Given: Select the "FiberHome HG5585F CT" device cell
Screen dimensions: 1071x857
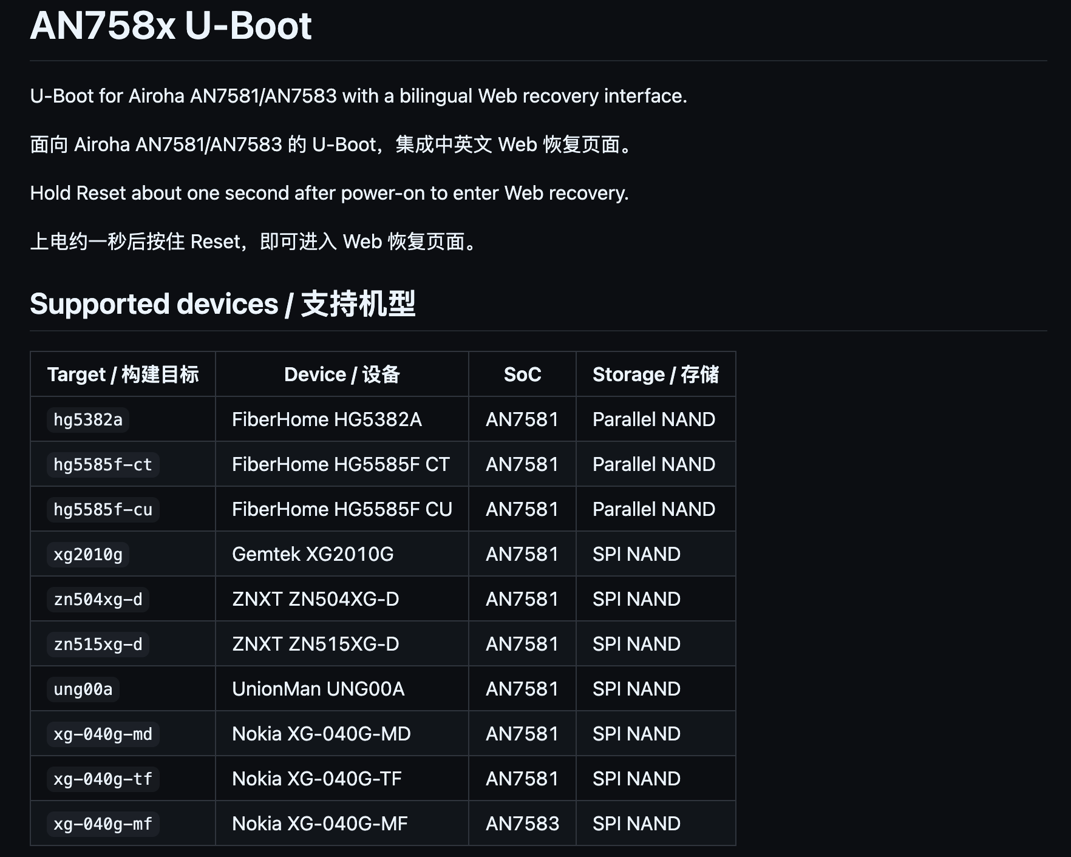Looking at the screenshot, I should (341, 464).
